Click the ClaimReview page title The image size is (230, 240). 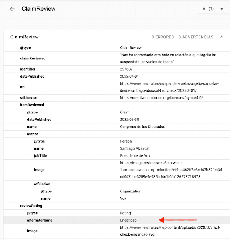pos(38,9)
